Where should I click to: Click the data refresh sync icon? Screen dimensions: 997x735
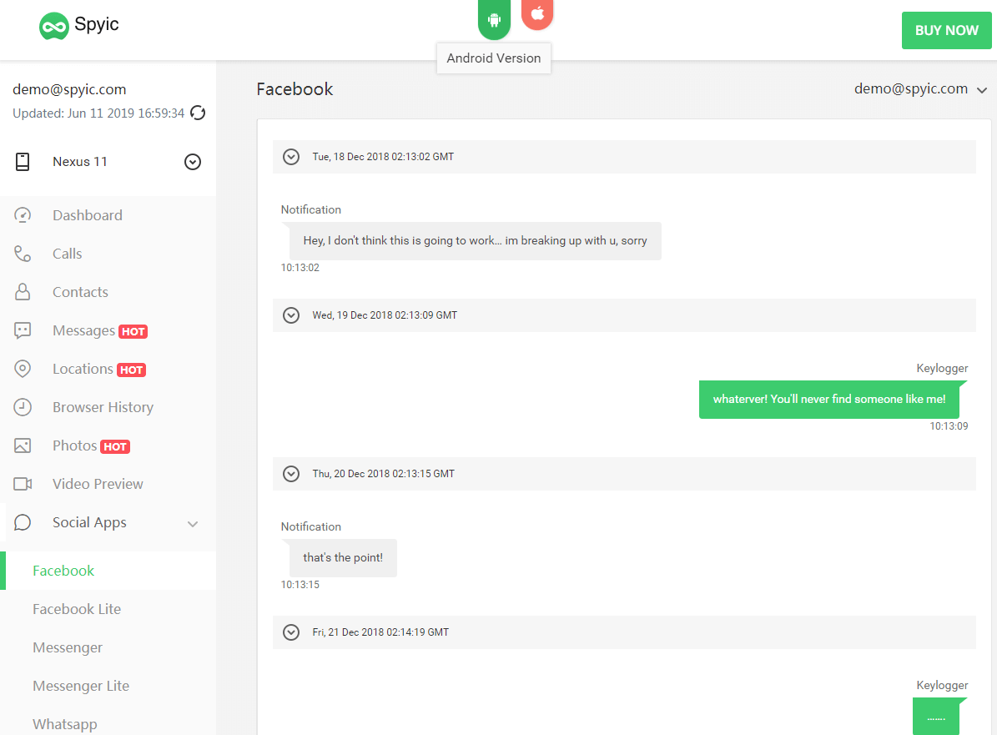point(198,113)
